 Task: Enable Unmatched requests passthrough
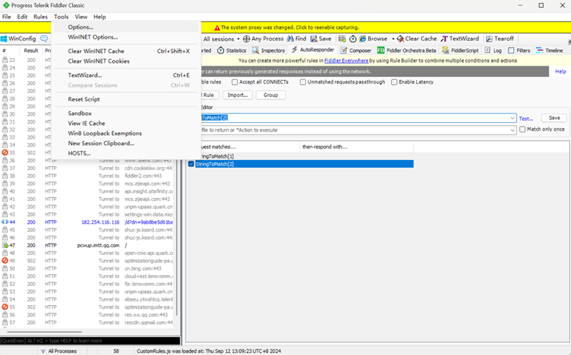(303, 82)
